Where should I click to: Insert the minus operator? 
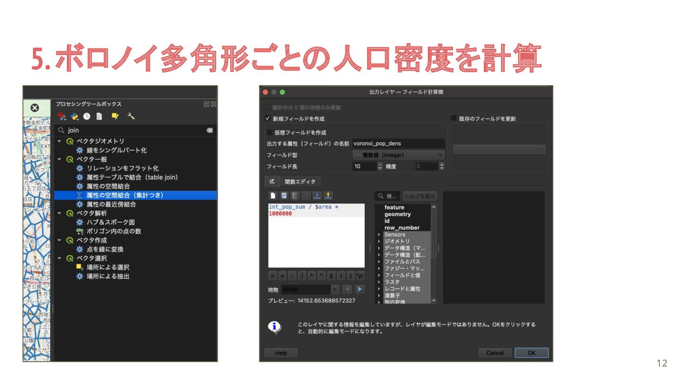pos(292,276)
